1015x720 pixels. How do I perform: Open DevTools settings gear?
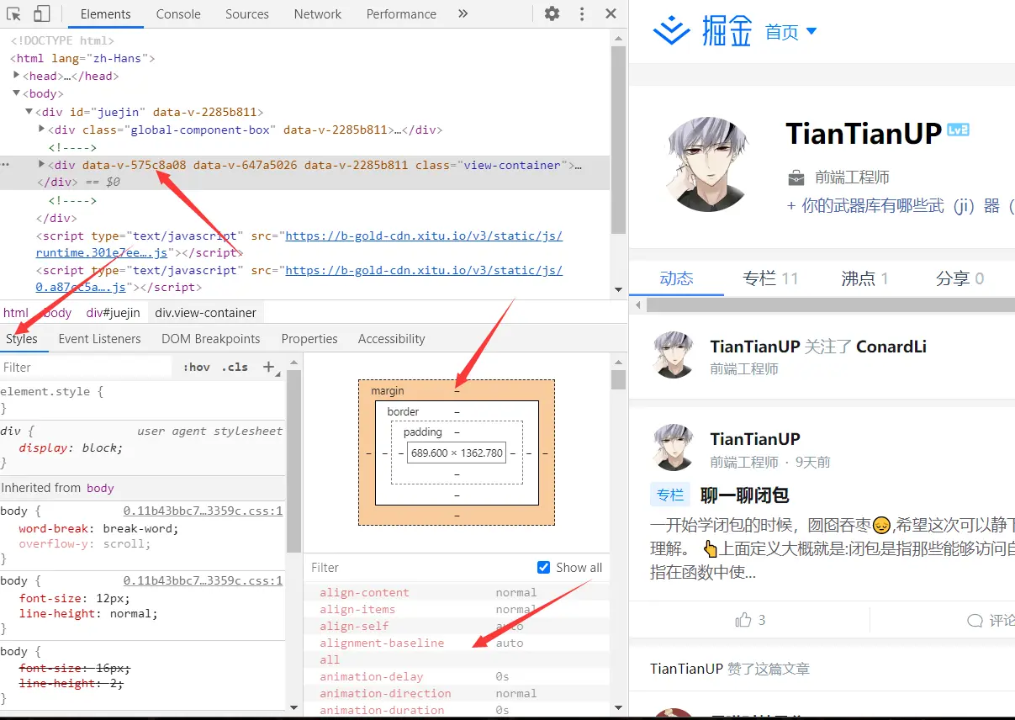coord(552,13)
